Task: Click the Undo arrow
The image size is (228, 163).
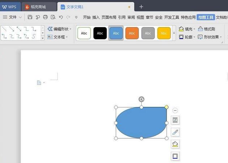Action: pyautogui.click(x=61, y=17)
